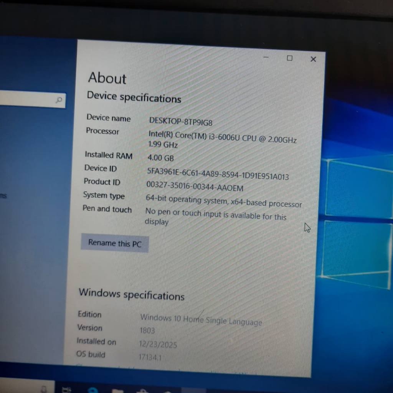Click the "Pen and touch" label

[107, 209]
